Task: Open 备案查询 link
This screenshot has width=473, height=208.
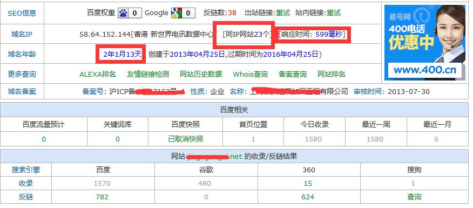Action: click(293, 74)
